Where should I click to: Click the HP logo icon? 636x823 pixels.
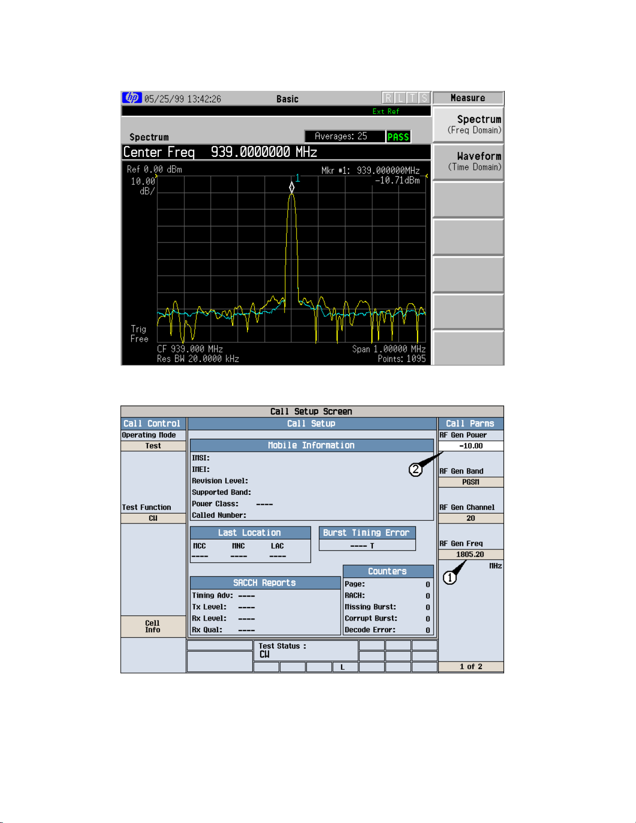132,98
